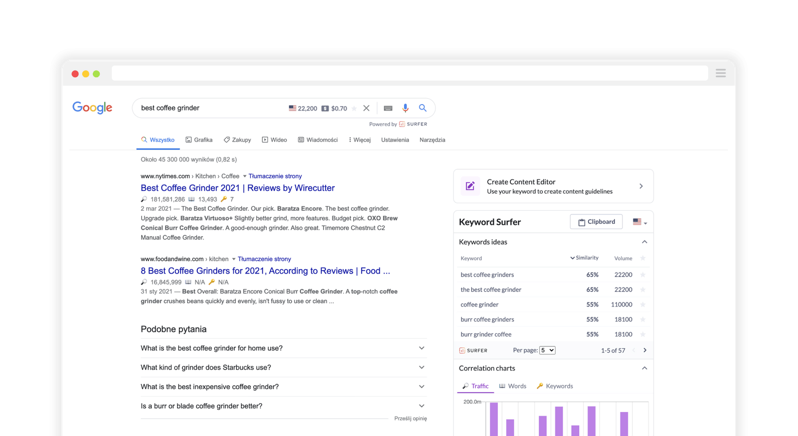This screenshot has width=798, height=436.
Task: Click keyword key icon on nytimes result
Action: [x=224, y=199]
